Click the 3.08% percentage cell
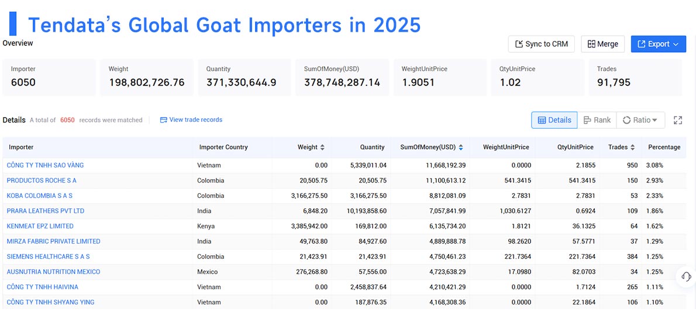The image size is (696, 312). [x=654, y=165]
